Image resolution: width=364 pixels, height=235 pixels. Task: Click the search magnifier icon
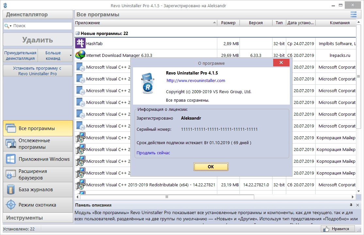point(7,26)
